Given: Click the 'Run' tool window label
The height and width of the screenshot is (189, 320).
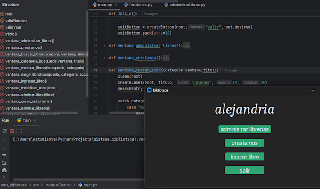Looking at the screenshot, I should point(6,120).
